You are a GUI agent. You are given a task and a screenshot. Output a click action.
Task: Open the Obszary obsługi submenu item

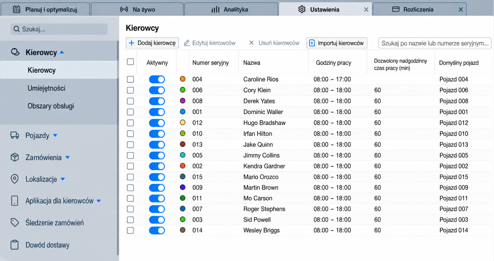(51, 106)
